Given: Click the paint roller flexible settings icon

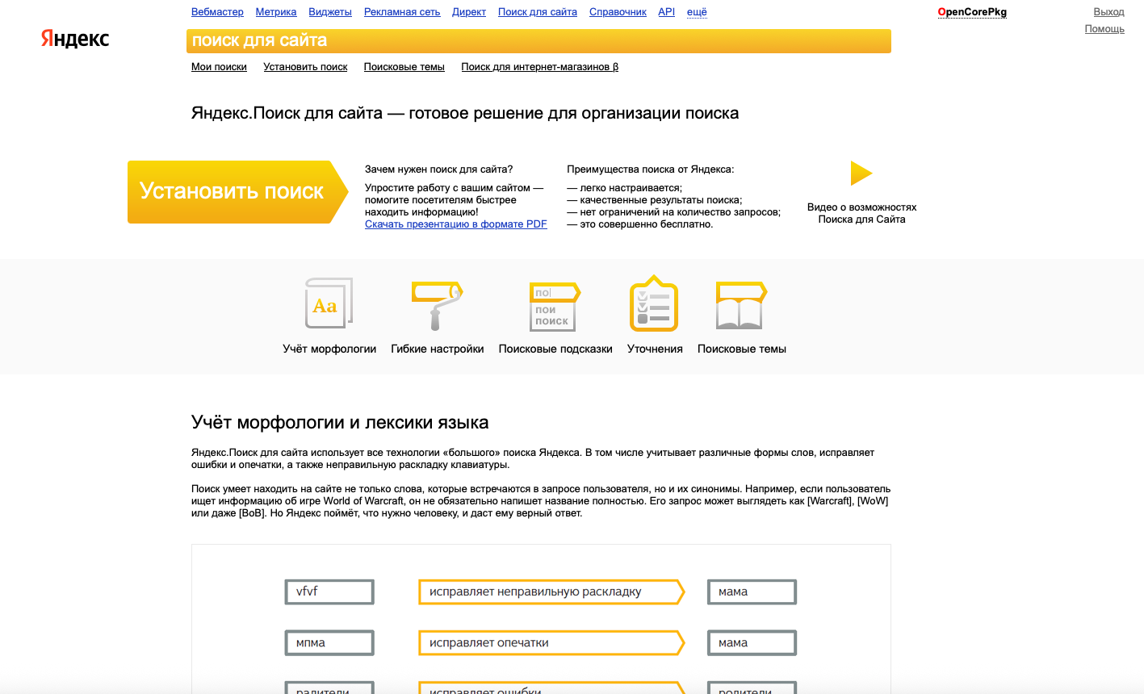Looking at the screenshot, I should click(437, 306).
